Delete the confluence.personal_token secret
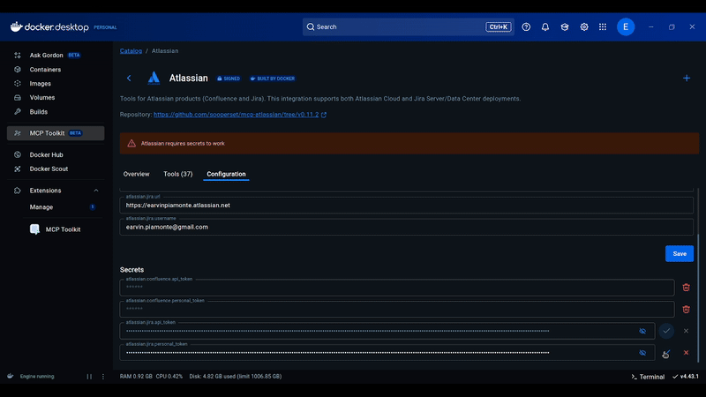 687,310
